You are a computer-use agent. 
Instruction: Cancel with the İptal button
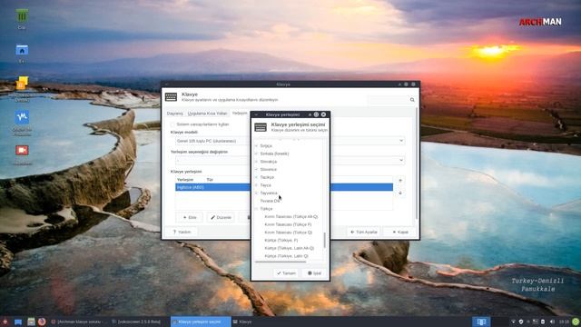point(314,273)
